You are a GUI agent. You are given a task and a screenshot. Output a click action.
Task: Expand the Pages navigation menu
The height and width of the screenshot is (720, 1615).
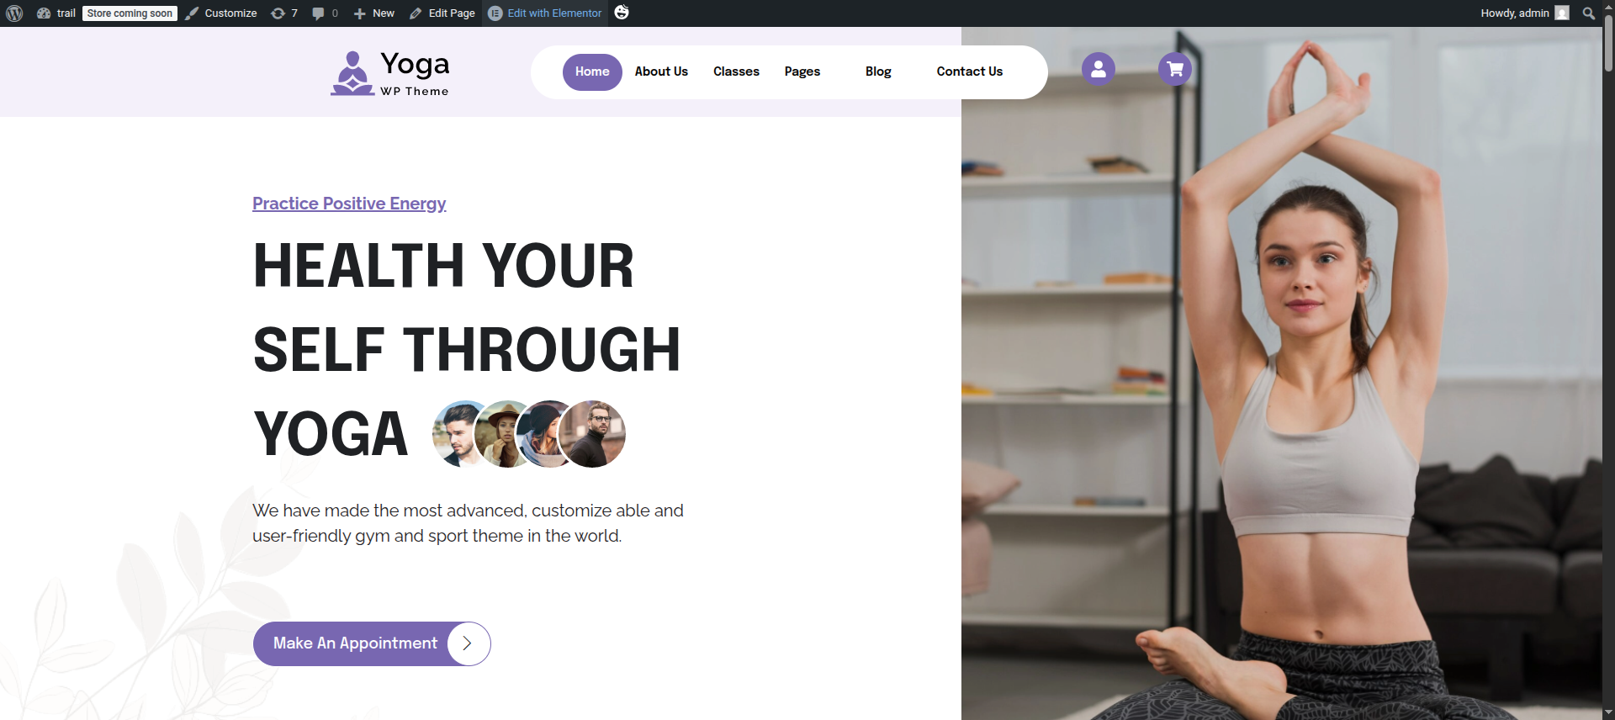(x=802, y=71)
